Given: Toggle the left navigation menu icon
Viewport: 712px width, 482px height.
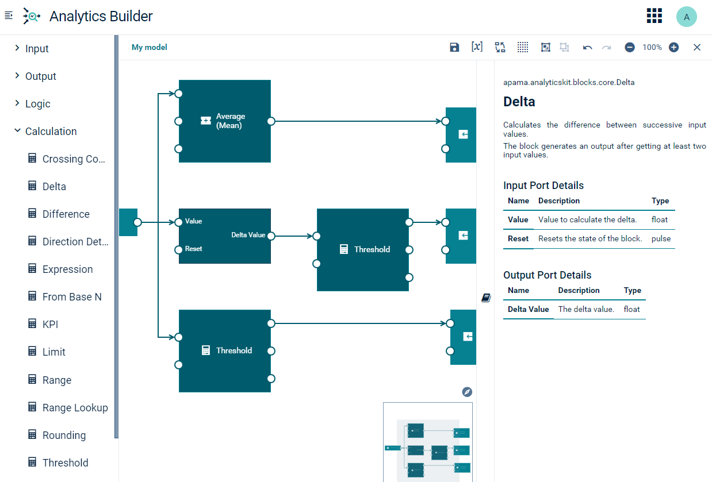Looking at the screenshot, I should click(9, 16).
